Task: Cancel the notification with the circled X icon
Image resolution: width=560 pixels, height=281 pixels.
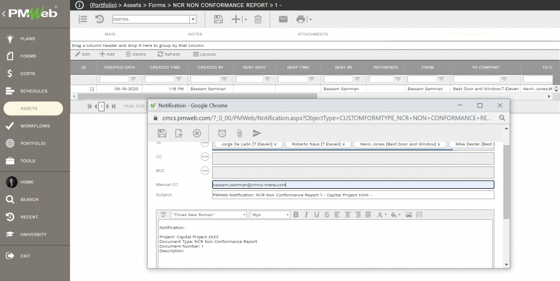Action: tap(197, 133)
